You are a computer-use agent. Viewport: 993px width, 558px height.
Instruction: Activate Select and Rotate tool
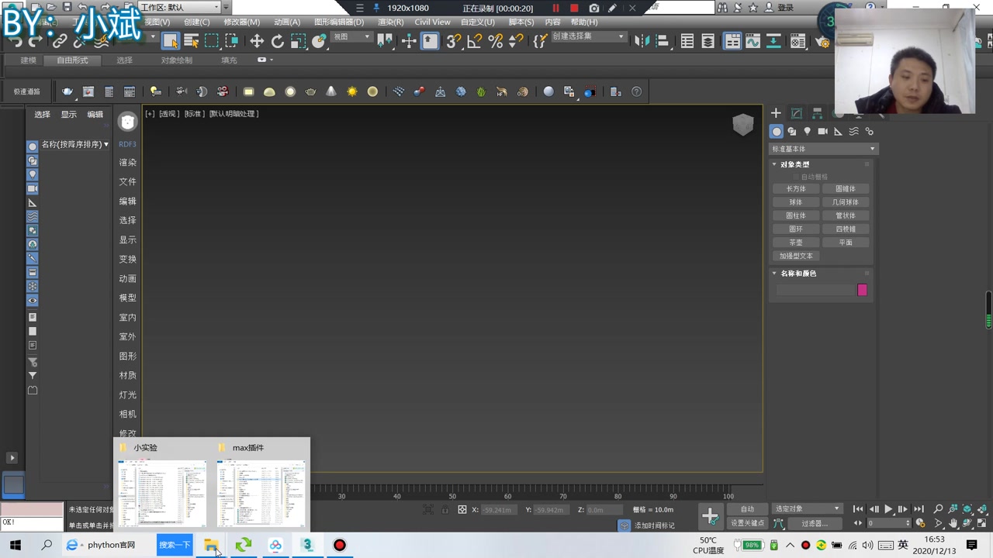277,41
